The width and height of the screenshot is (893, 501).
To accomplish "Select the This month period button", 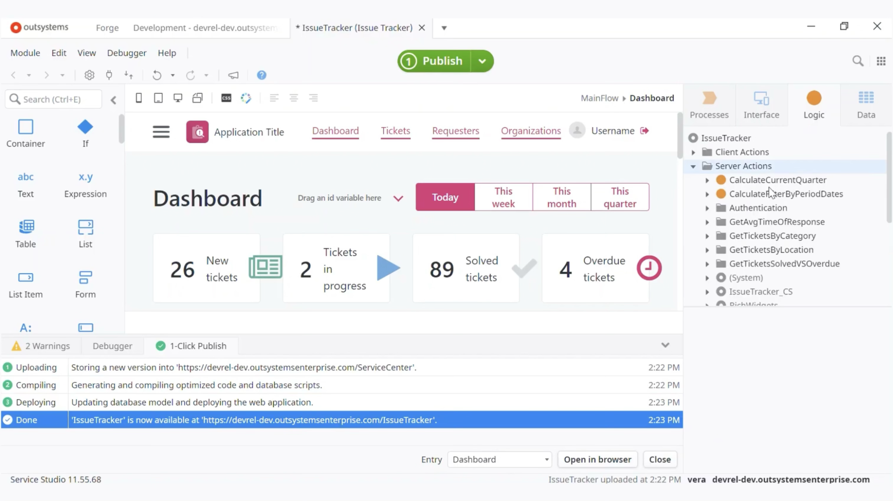I will click(562, 197).
